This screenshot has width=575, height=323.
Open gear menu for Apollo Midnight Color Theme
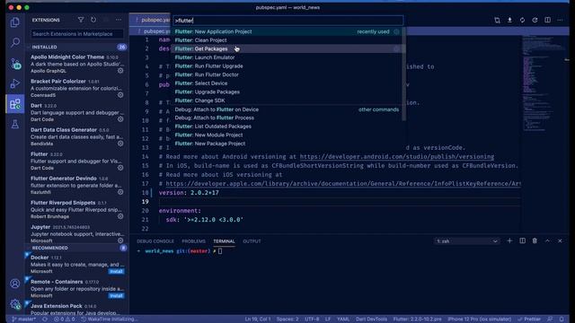point(120,71)
